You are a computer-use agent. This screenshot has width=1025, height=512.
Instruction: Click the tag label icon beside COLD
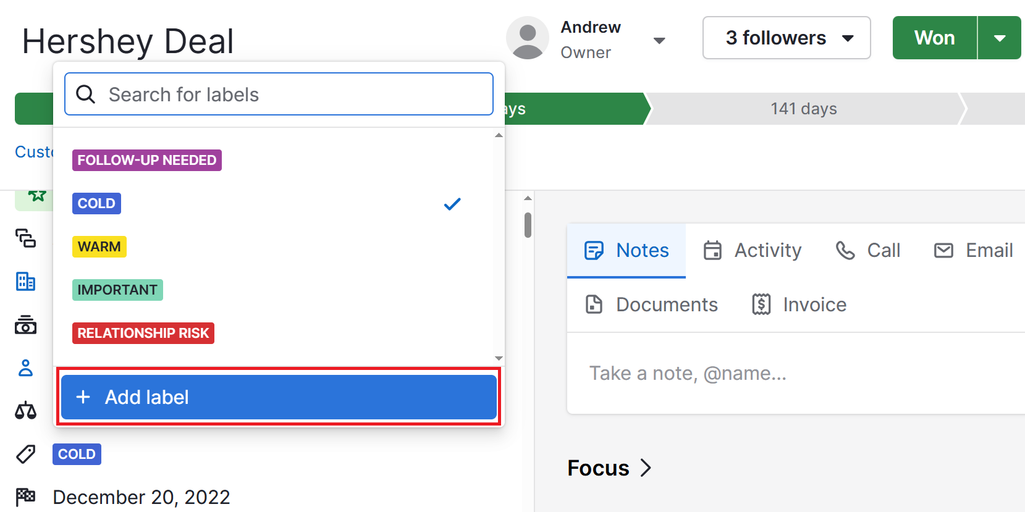point(25,454)
